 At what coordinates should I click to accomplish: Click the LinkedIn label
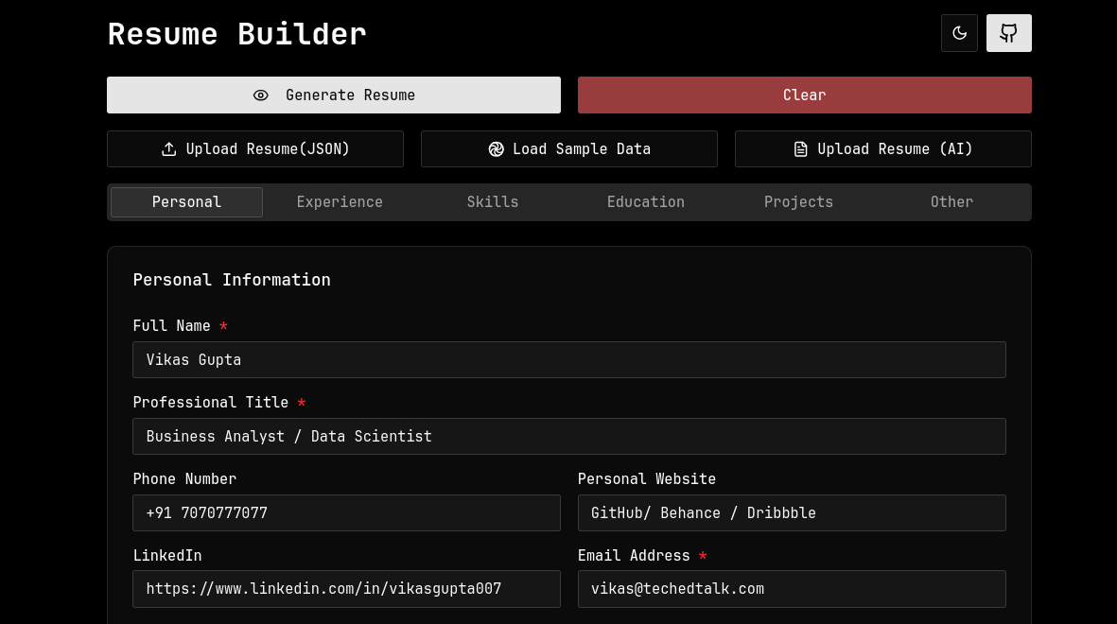pyautogui.click(x=167, y=556)
